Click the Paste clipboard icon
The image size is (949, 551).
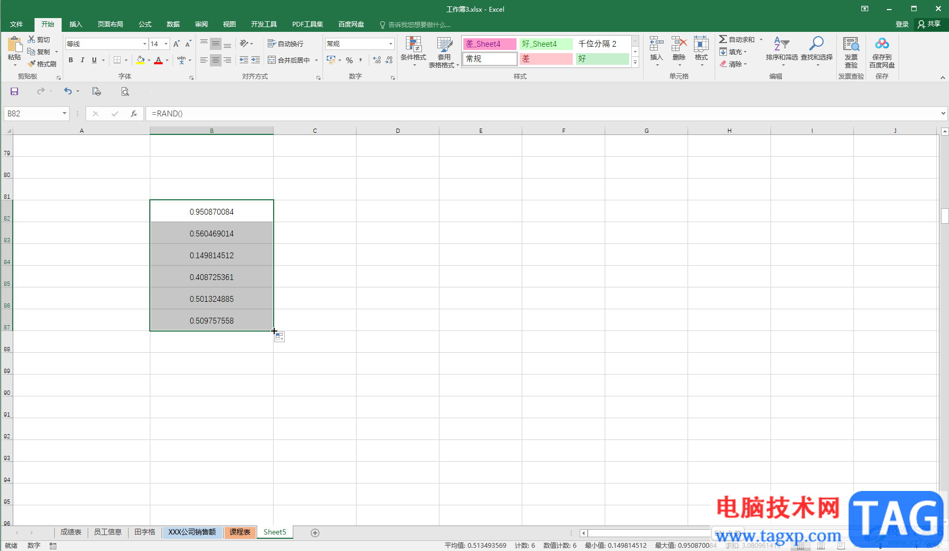14,45
